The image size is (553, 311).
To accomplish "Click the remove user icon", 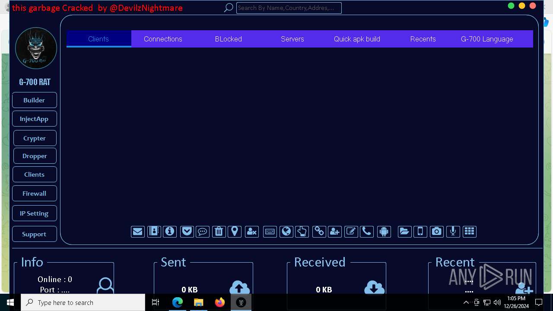I will coord(252,232).
